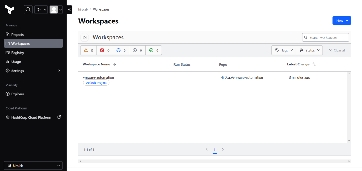362x171 pixels.
Task: Click table scrollbar down arrow
Action: click(349, 141)
